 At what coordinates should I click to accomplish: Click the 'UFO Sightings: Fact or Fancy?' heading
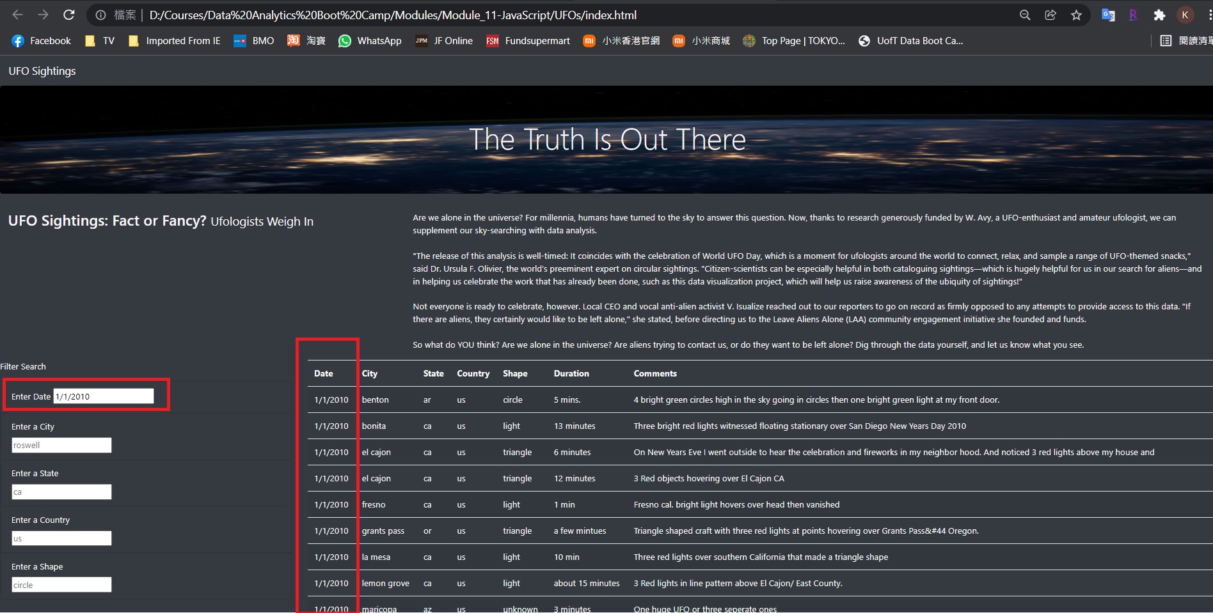click(x=107, y=221)
